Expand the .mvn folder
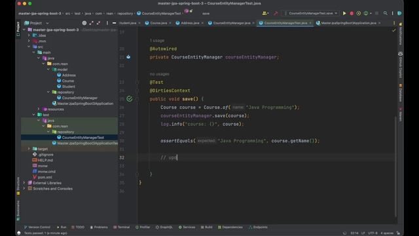Viewport: 419px width, 236px height. pos(29,41)
